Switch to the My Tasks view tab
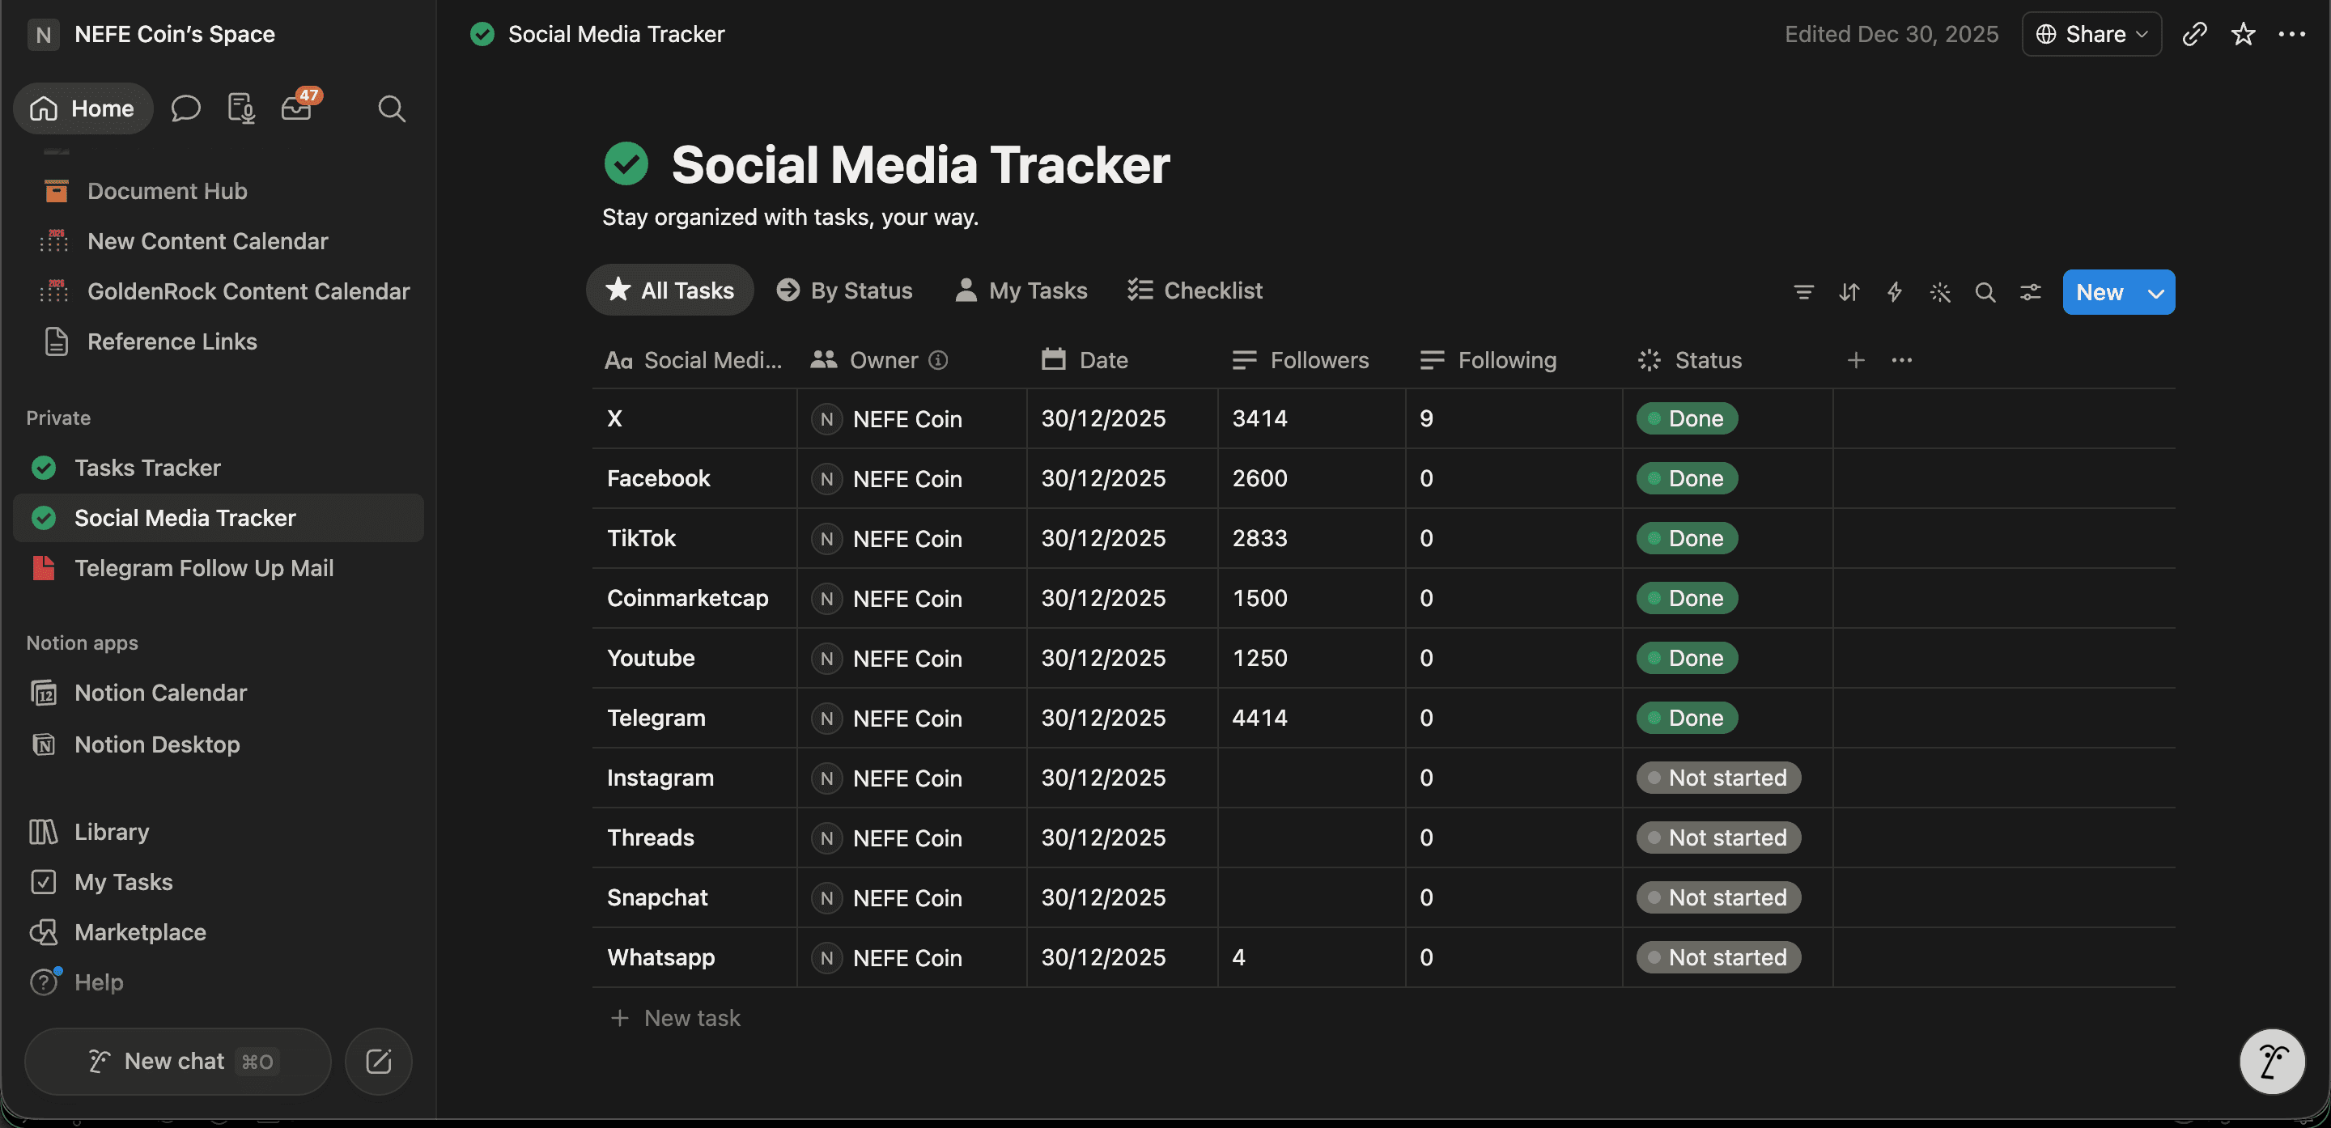This screenshot has width=2331, height=1128. click(x=1021, y=290)
